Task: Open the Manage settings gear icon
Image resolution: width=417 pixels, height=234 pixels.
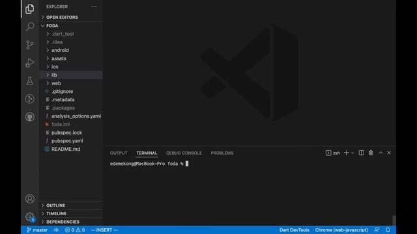Action: [30, 217]
